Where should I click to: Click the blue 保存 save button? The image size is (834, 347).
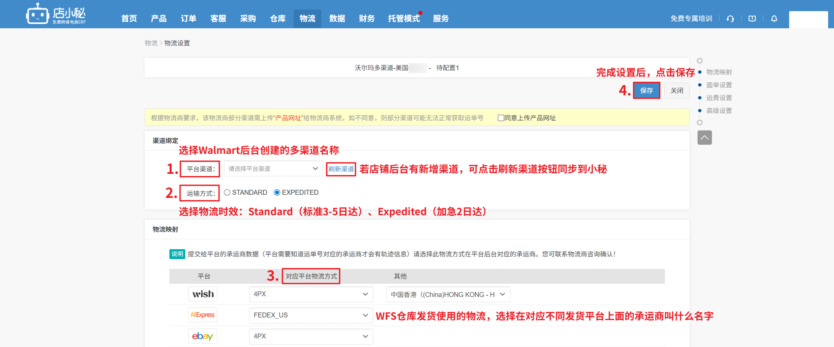tap(646, 91)
